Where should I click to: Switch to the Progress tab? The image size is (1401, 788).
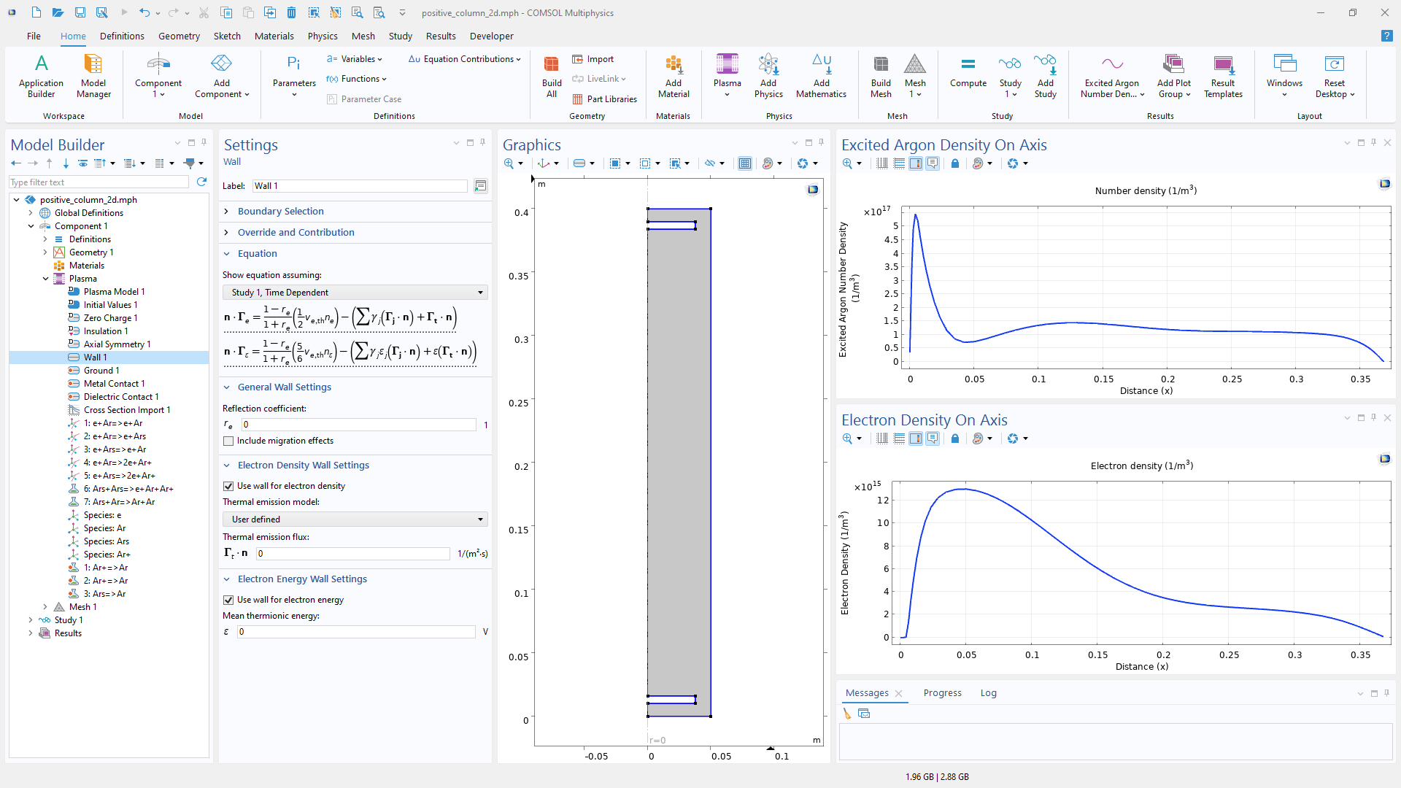(x=942, y=693)
